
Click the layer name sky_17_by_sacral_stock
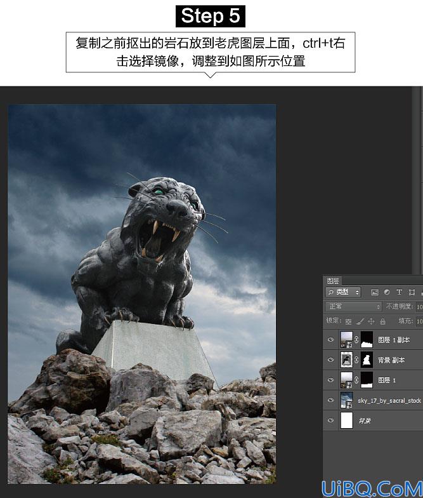pos(389,400)
